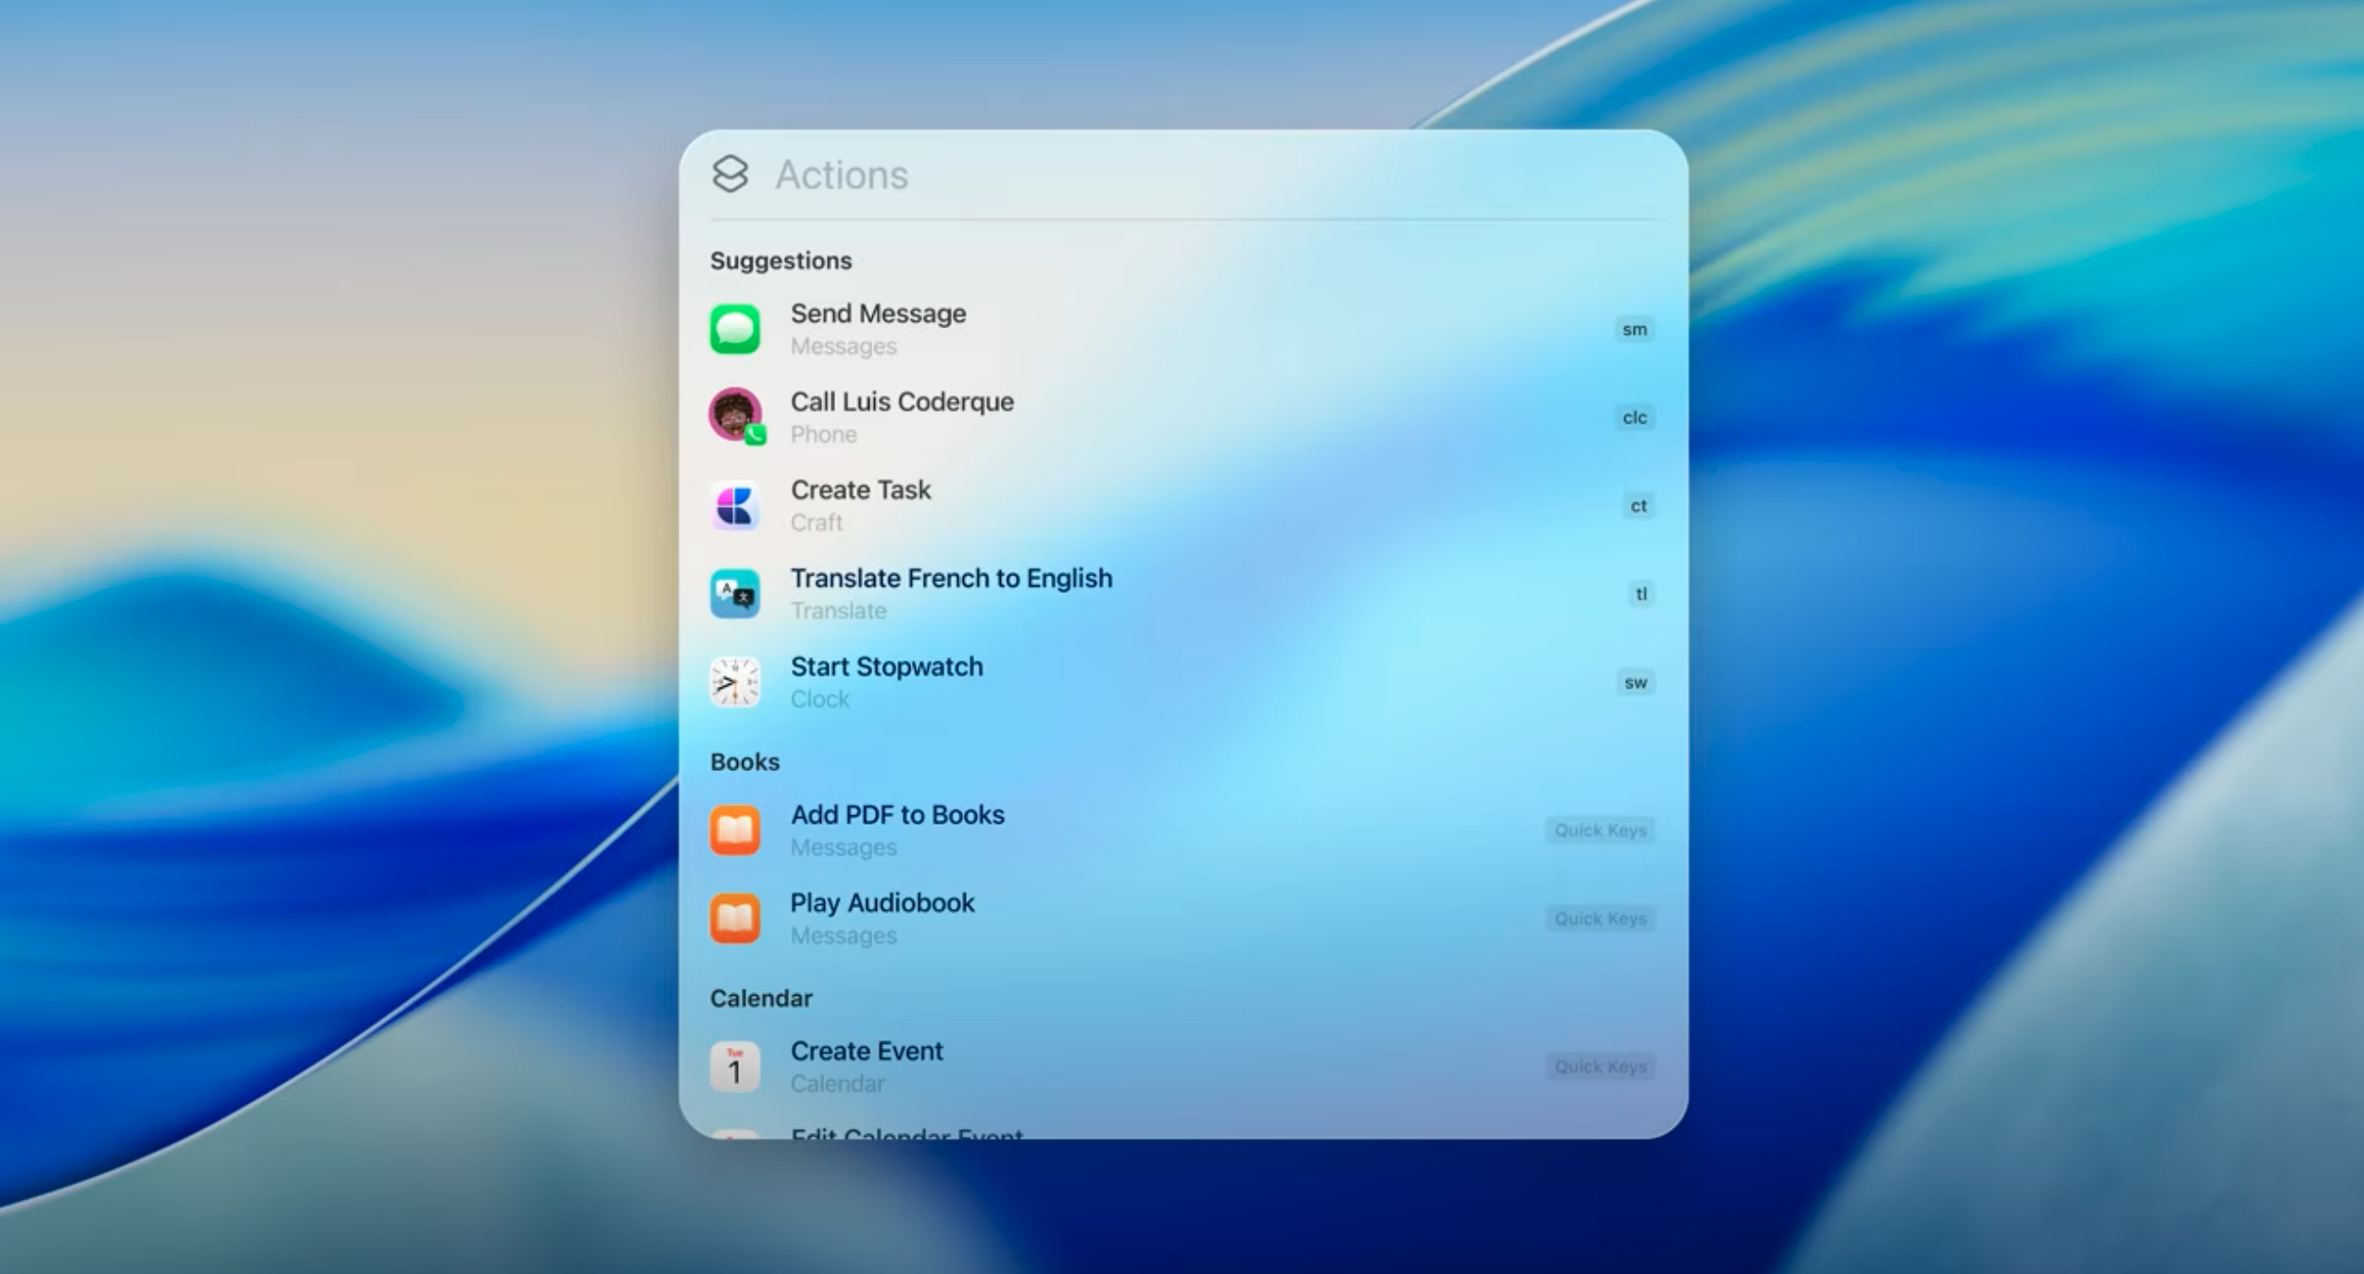Click the Craft app icon
The height and width of the screenshot is (1274, 2364).
pos(735,505)
